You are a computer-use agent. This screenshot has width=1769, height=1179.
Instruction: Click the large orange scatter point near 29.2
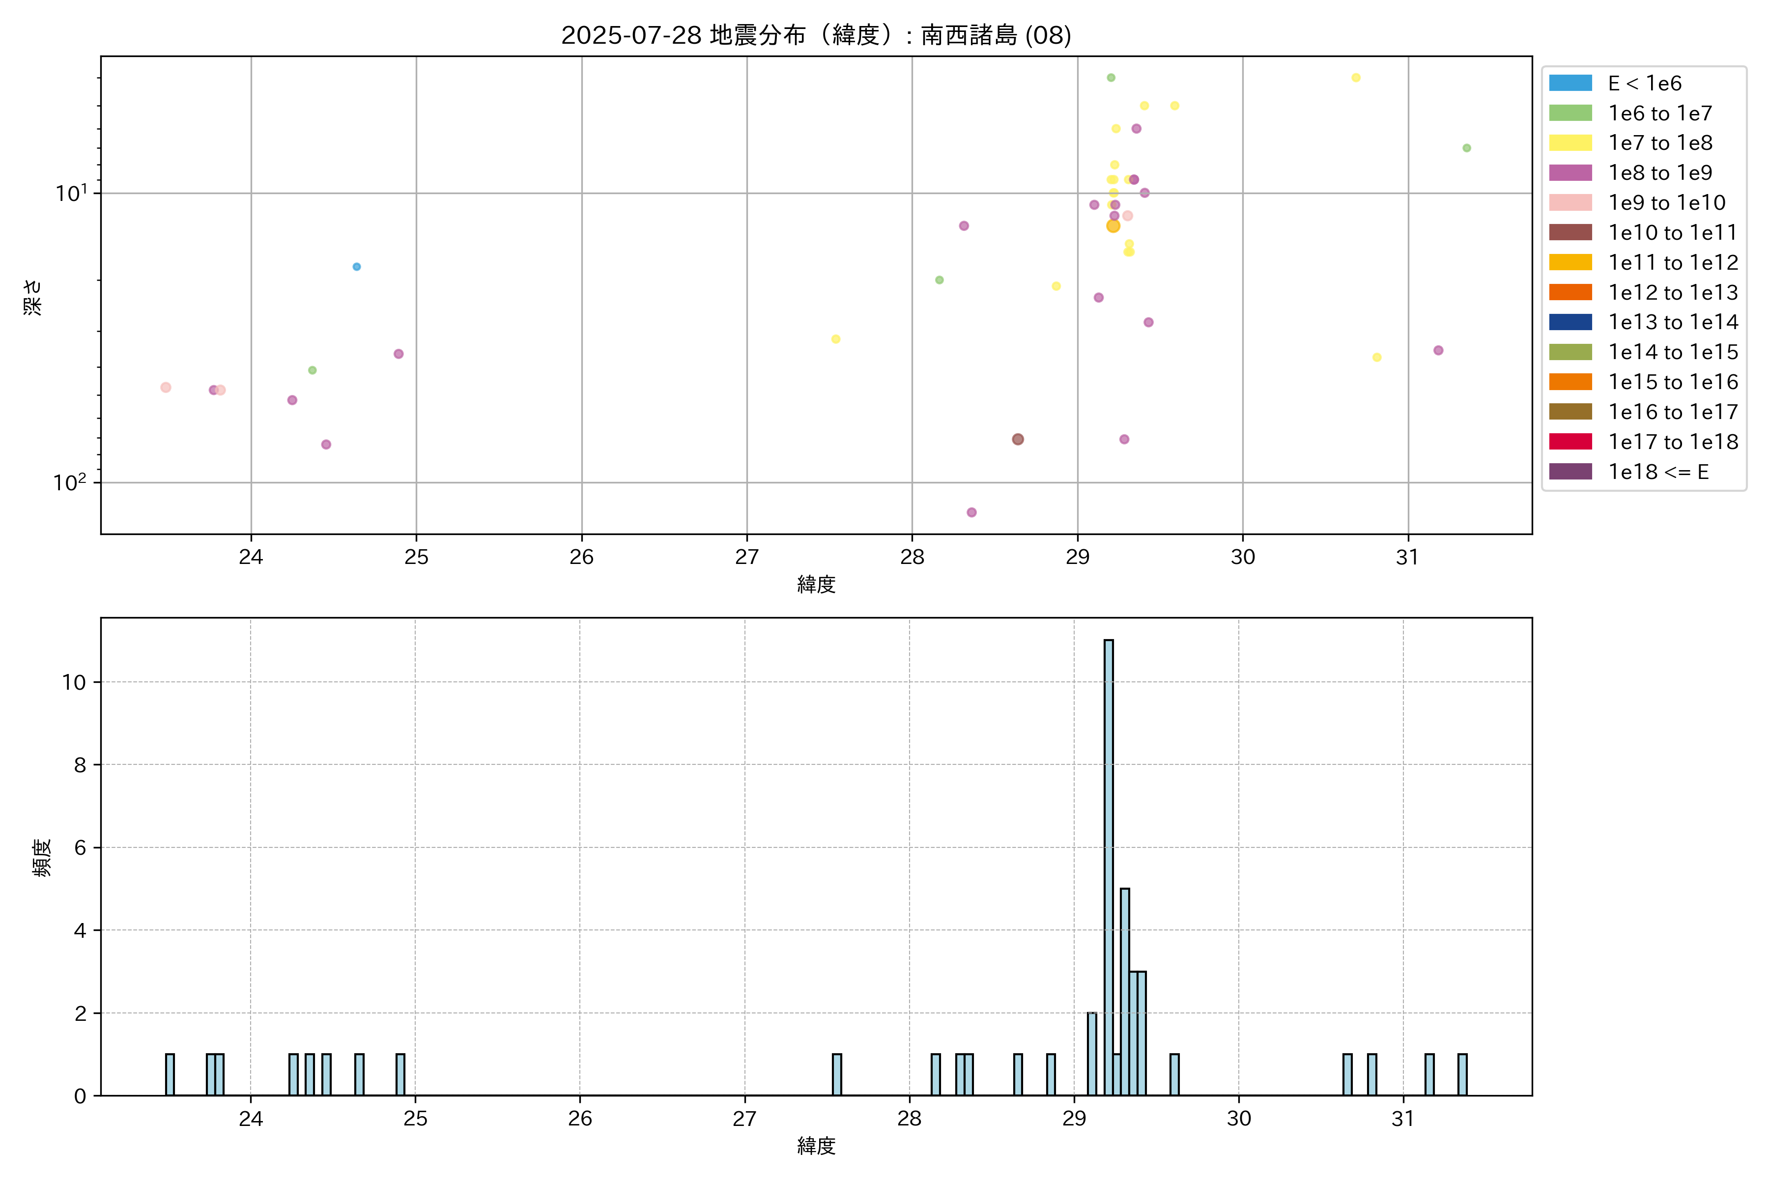point(1113,225)
